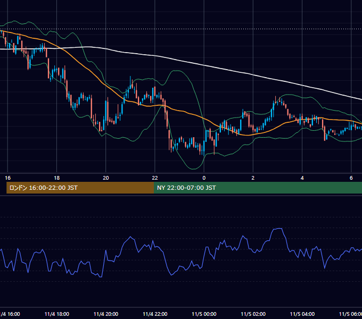Click the NY 22:00-07:00 JST session bar
362x319 pixels.
pyautogui.click(x=258, y=188)
